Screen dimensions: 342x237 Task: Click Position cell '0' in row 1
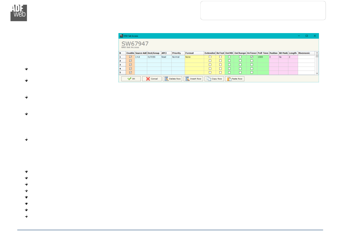274,57
